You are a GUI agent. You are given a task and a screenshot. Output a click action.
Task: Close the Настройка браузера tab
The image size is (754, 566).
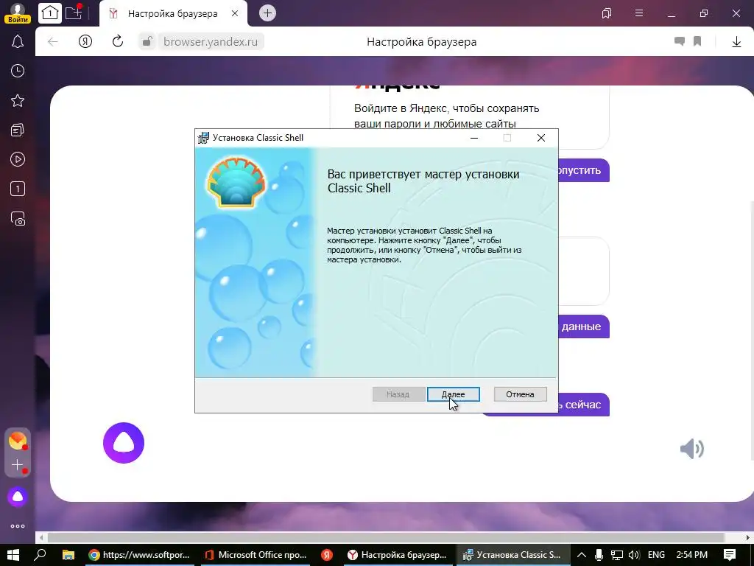click(x=235, y=13)
